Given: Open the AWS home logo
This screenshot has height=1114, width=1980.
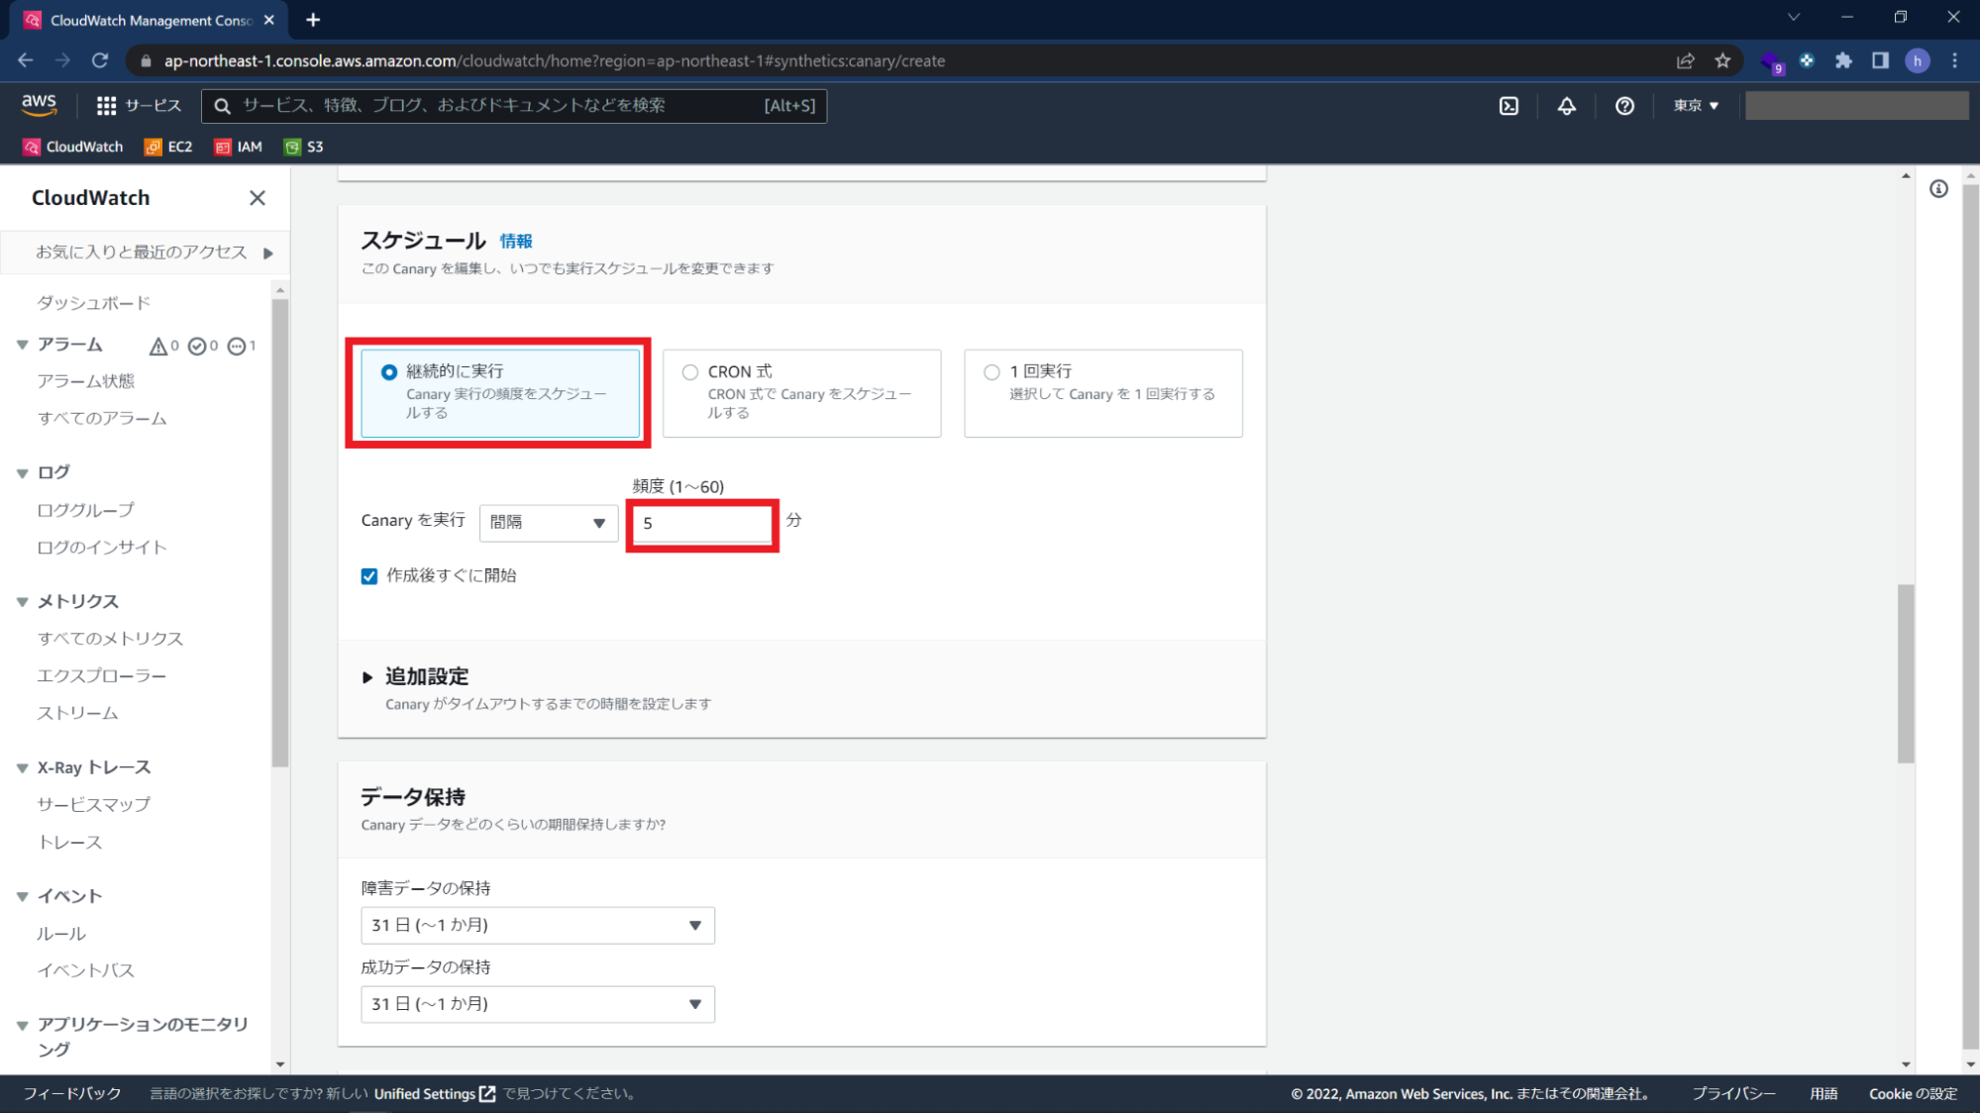Looking at the screenshot, I should coord(39,105).
